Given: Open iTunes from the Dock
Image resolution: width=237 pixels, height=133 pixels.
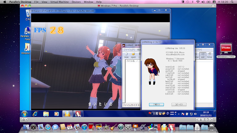Looking at the screenshot, I should pos(84,127).
